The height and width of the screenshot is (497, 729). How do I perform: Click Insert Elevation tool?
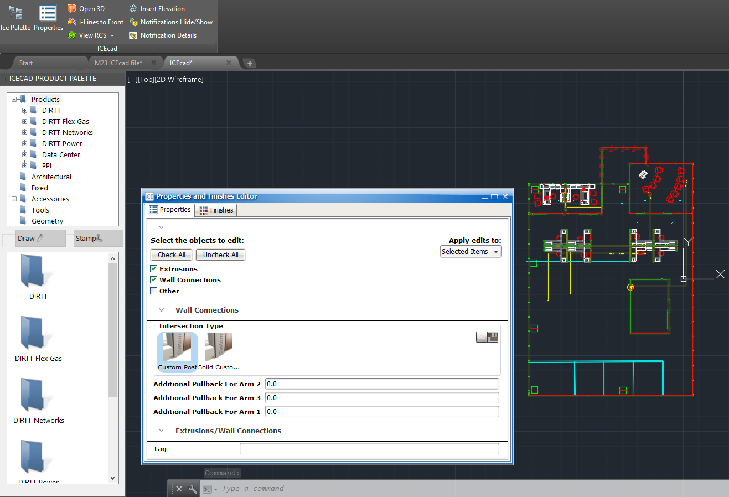(157, 9)
